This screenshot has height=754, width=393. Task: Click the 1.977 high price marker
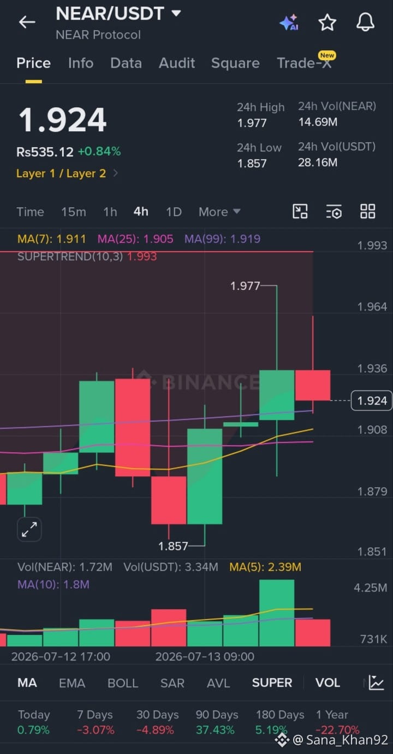[x=245, y=285]
